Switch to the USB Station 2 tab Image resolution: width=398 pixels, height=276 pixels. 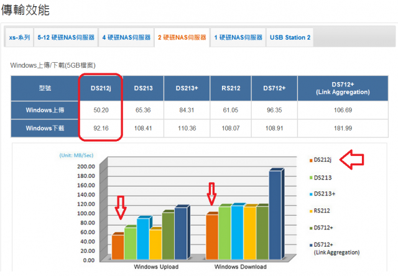coord(290,37)
